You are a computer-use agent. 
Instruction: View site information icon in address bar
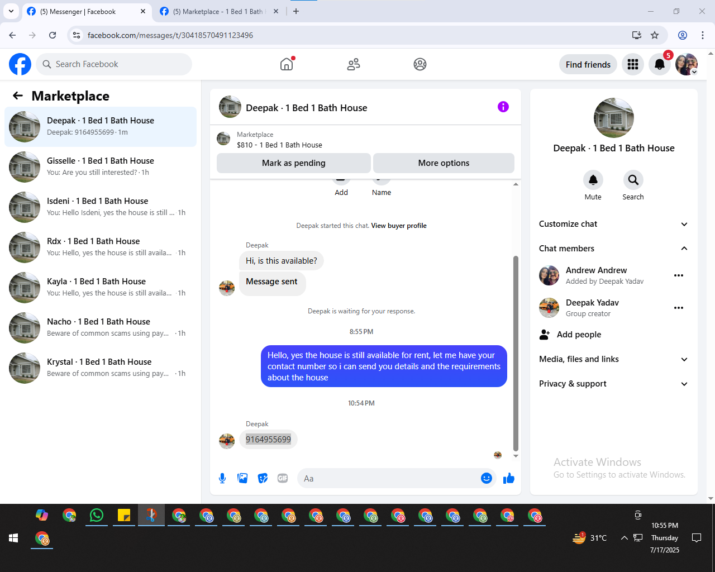point(77,35)
